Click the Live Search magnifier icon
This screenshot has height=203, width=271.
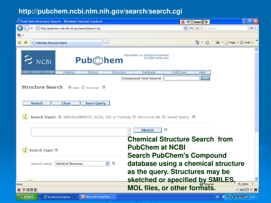(x=251, y=28)
